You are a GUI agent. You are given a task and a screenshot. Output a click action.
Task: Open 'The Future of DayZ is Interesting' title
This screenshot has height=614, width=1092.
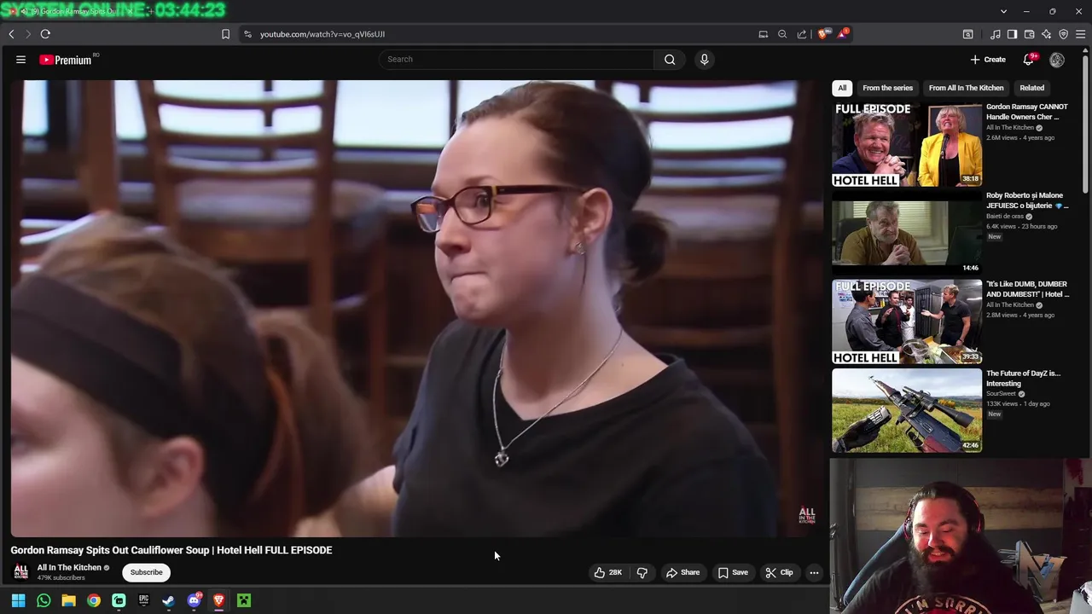(1023, 378)
